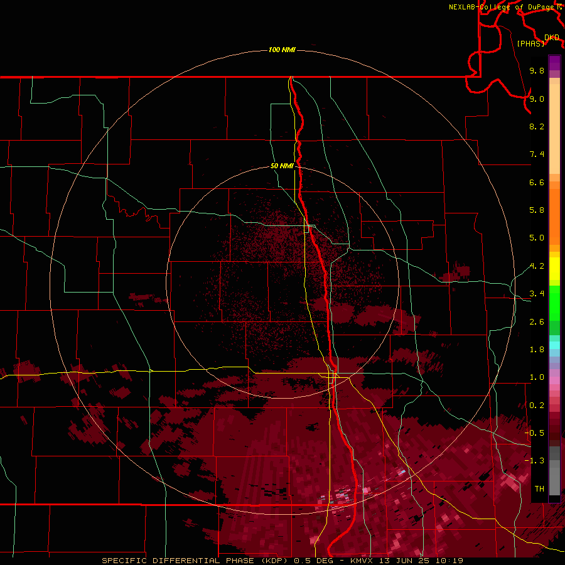This screenshot has height=565, width=565.
Task: Select the 8.2 value on color scale
Action: (537, 126)
